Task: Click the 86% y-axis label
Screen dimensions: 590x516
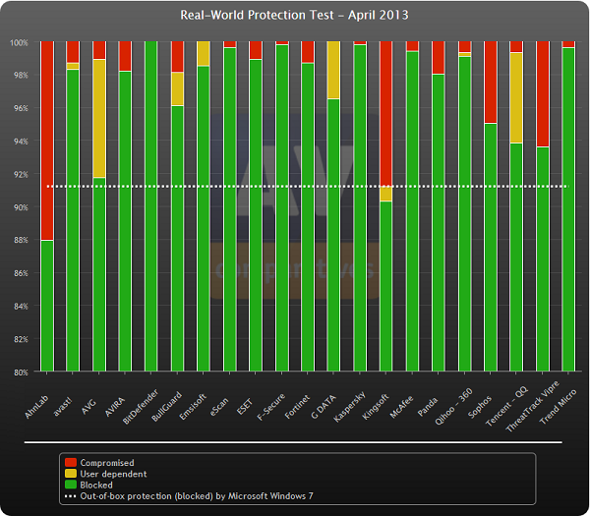Action: pos(21,273)
